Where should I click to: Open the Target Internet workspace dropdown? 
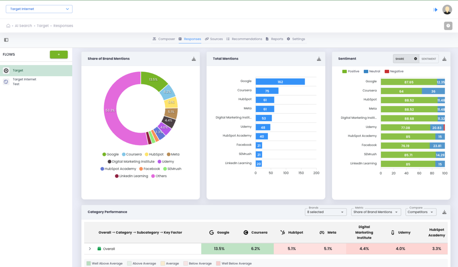(x=39, y=9)
